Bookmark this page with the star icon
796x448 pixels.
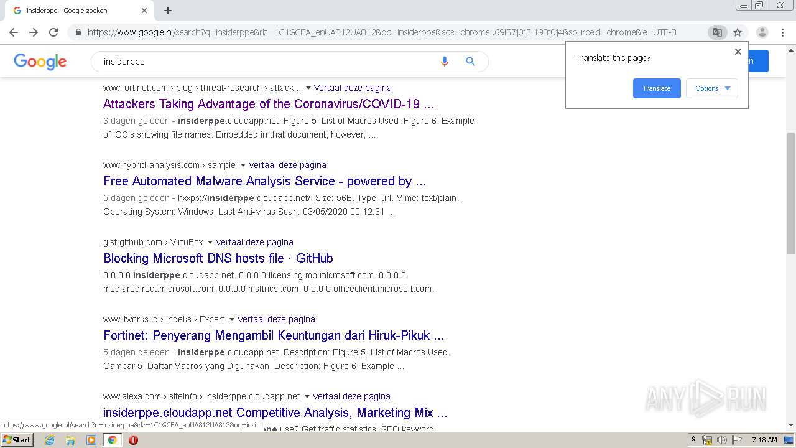738,32
